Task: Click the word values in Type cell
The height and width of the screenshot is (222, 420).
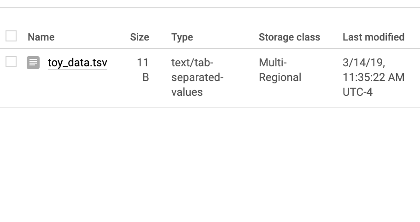Action: (x=187, y=92)
